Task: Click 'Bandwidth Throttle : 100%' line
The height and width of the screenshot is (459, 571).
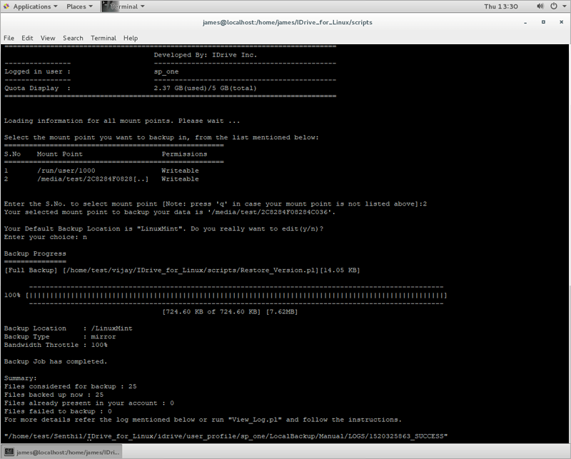Action: click(56, 345)
